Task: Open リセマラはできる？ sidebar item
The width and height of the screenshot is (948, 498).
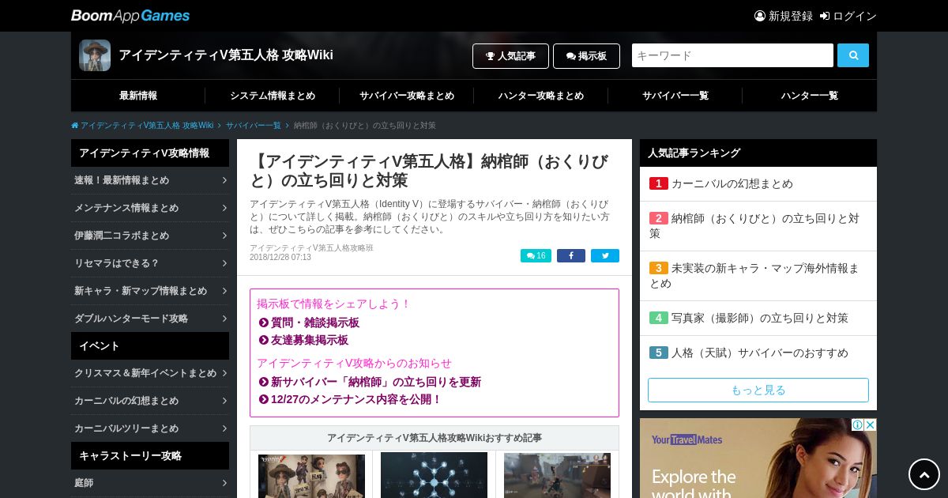Action: pyautogui.click(x=150, y=263)
